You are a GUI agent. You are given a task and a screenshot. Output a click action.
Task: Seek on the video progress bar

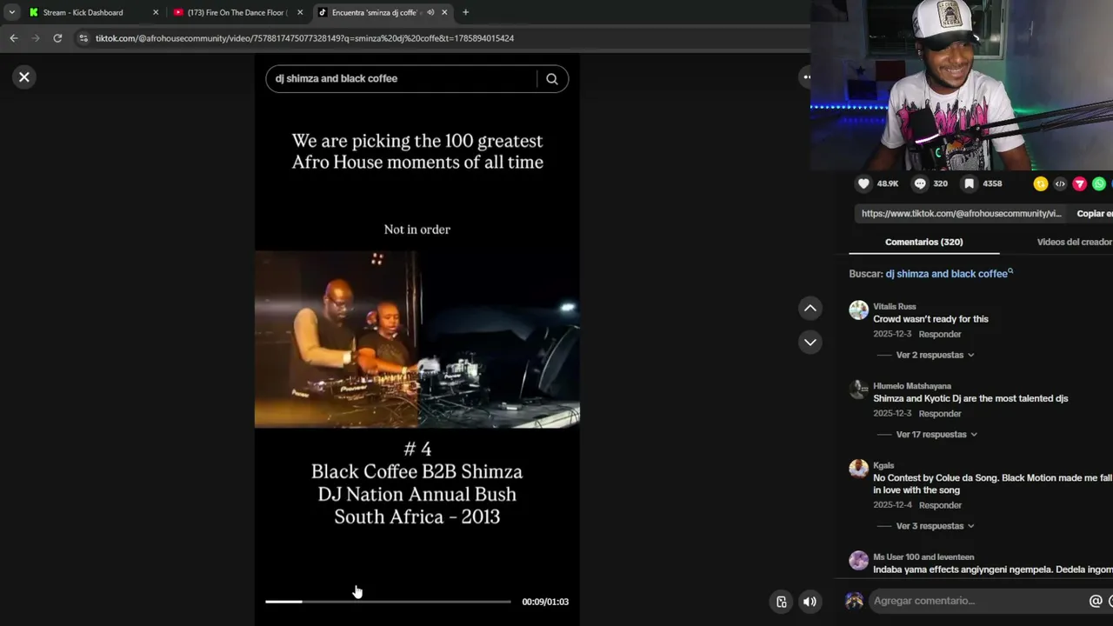[x=388, y=602]
